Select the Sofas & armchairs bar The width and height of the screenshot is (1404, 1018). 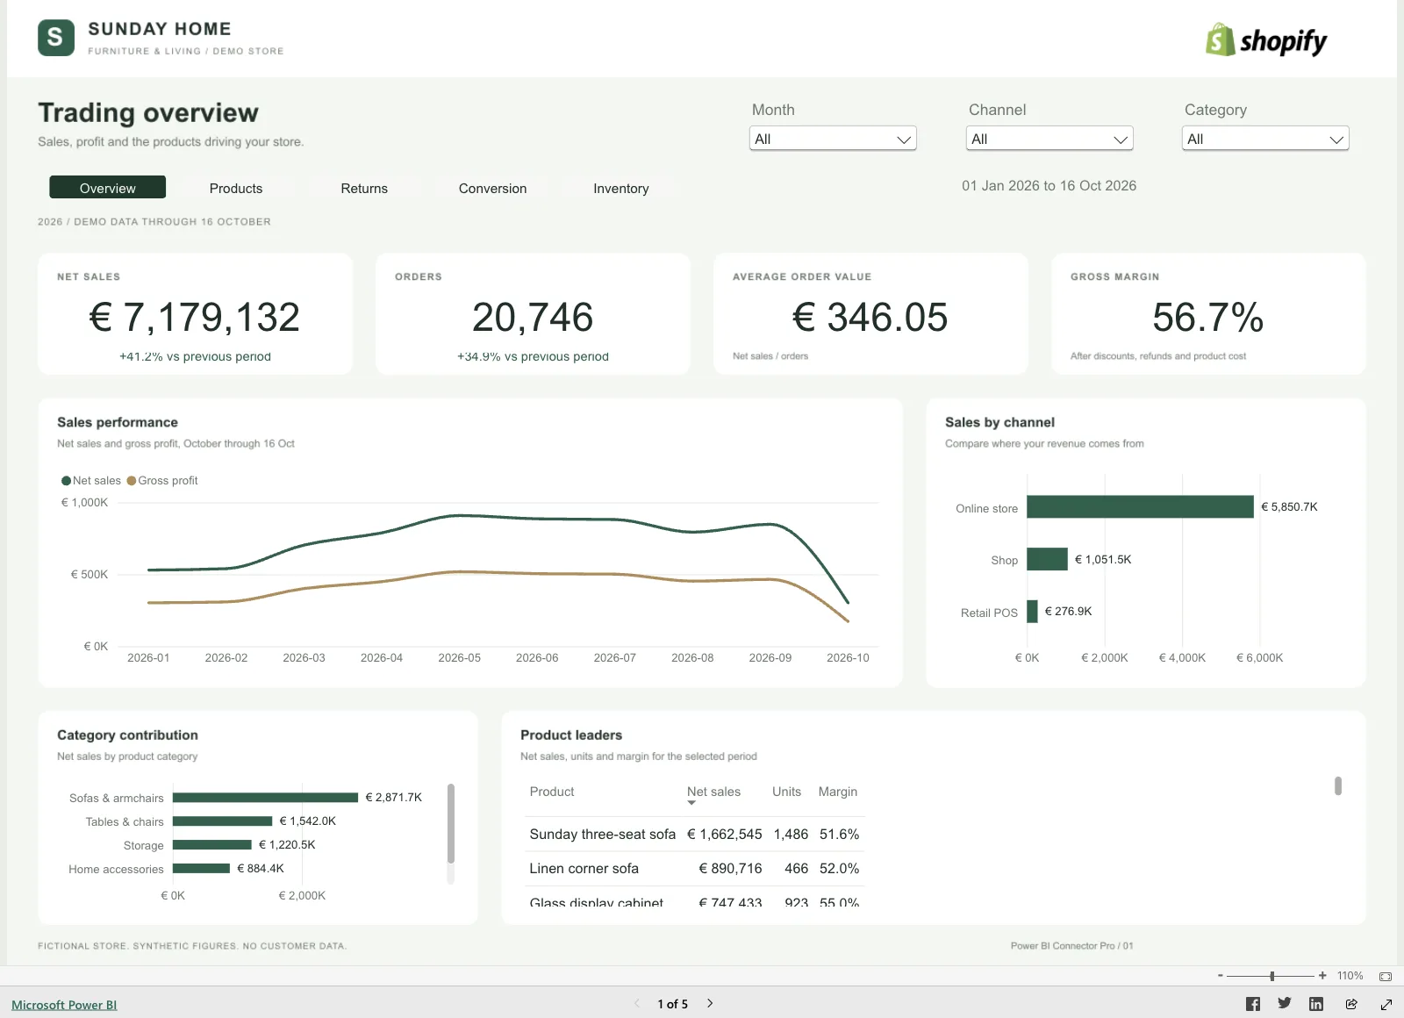point(265,798)
